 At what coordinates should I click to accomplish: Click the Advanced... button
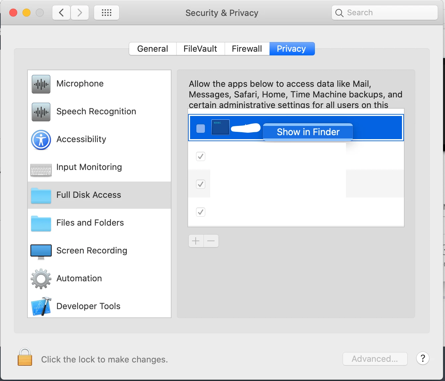click(375, 359)
